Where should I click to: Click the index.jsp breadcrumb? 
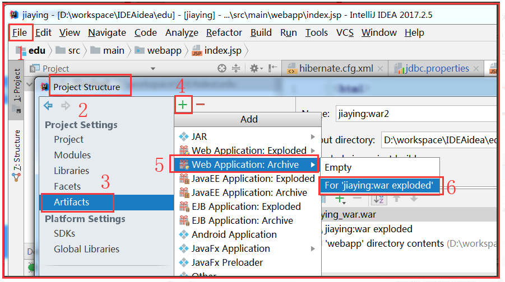(216, 50)
